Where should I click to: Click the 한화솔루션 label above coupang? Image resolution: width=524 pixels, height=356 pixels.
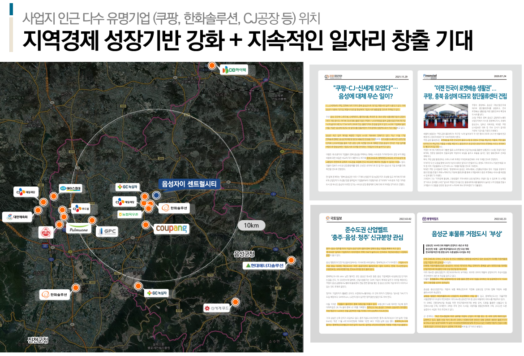click(175, 208)
